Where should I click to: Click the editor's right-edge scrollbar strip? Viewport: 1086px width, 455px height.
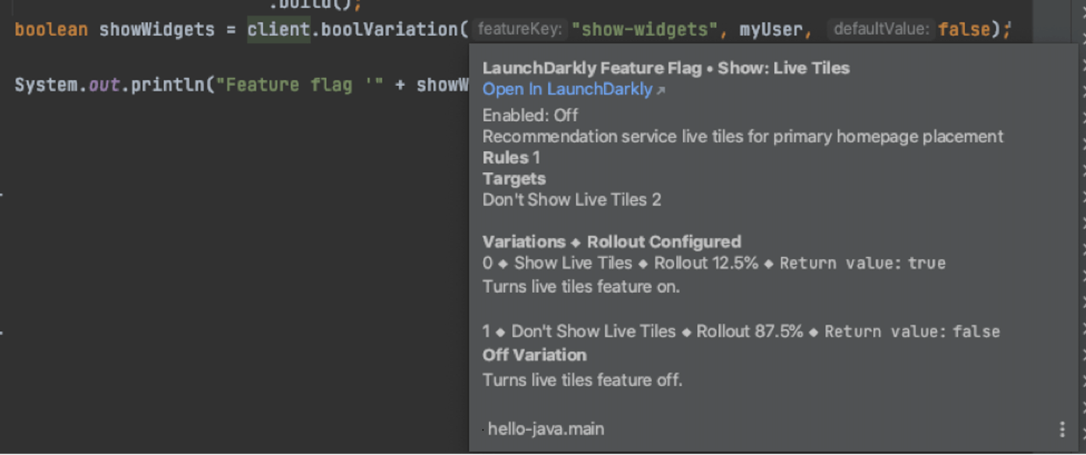point(1080,233)
